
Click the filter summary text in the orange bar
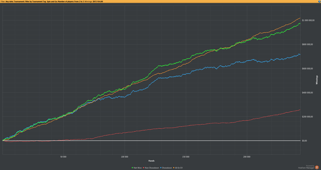[x=51, y=1]
